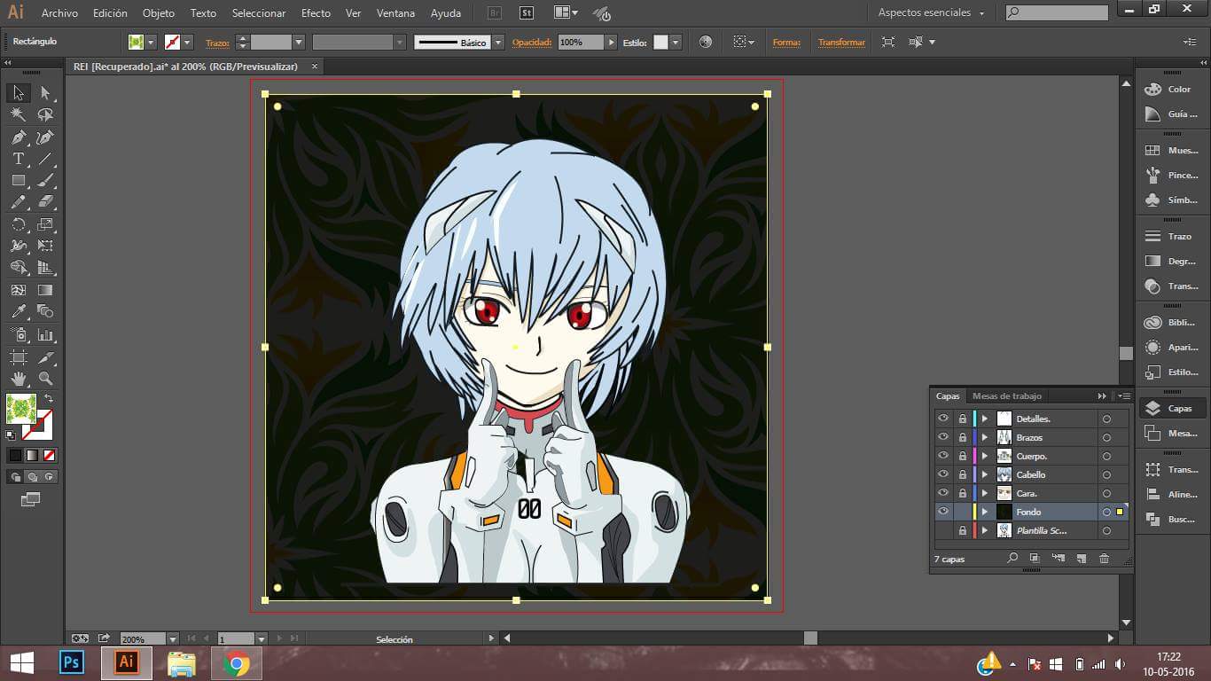Pick the Line Segment tool
The height and width of the screenshot is (681, 1211).
(45, 159)
